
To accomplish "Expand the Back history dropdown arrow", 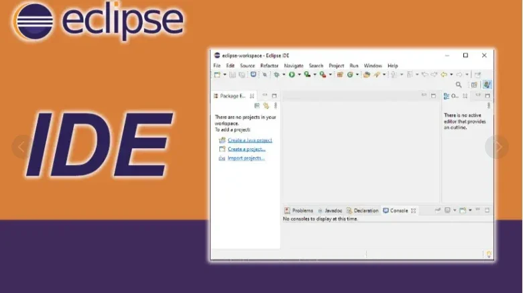I will coord(451,74).
